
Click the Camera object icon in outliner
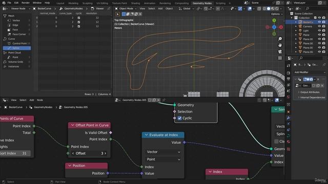pyautogui.click(x=300, y=26)
